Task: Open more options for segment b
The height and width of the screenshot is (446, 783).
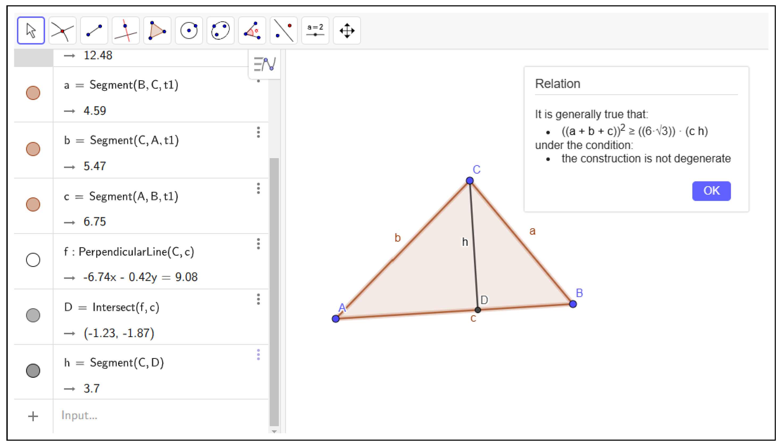Action: pyautogui.click(x=258, y=132)
